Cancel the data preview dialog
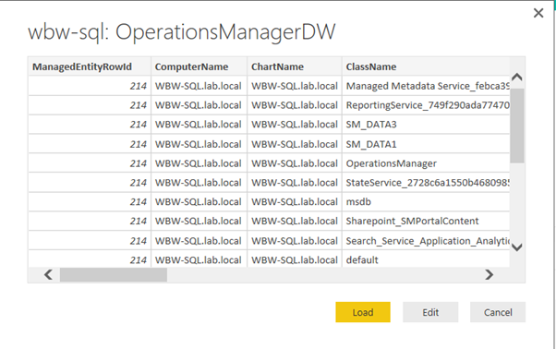The image size is (556, 349). pos(498,312)
